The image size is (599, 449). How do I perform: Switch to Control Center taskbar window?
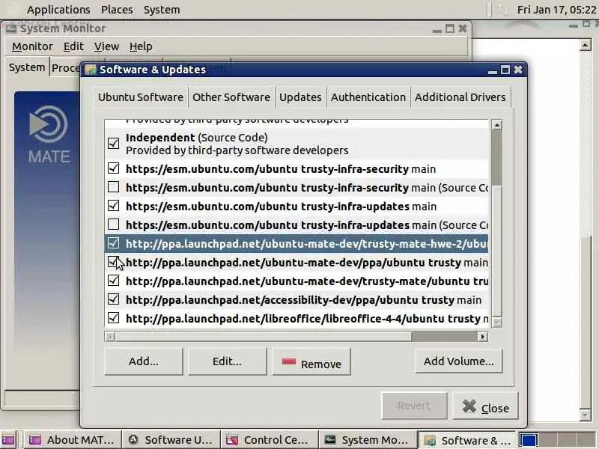point(269,440)
